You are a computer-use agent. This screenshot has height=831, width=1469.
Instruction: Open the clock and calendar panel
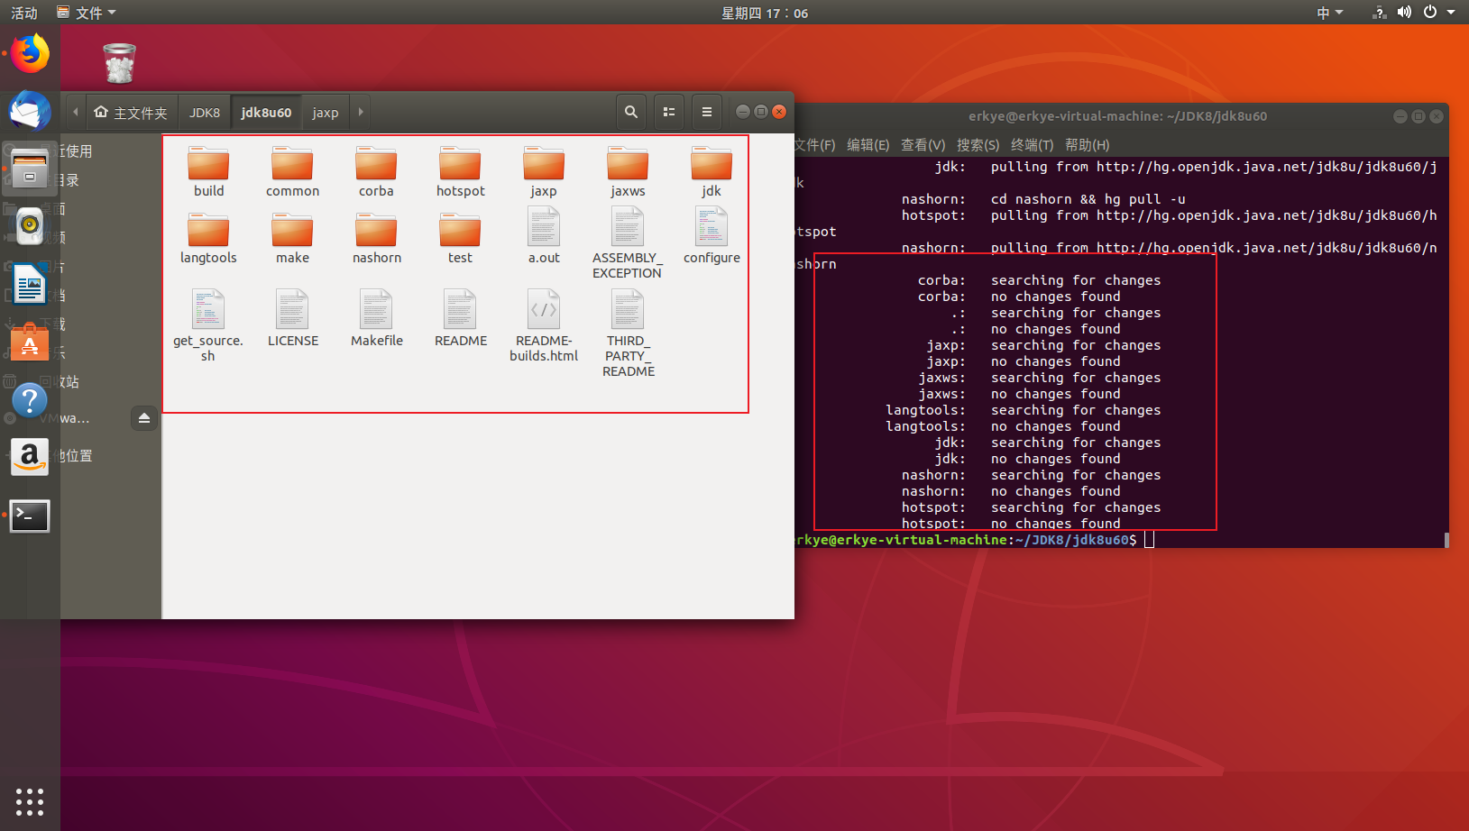pyautogui.click(x=765, y=13)
